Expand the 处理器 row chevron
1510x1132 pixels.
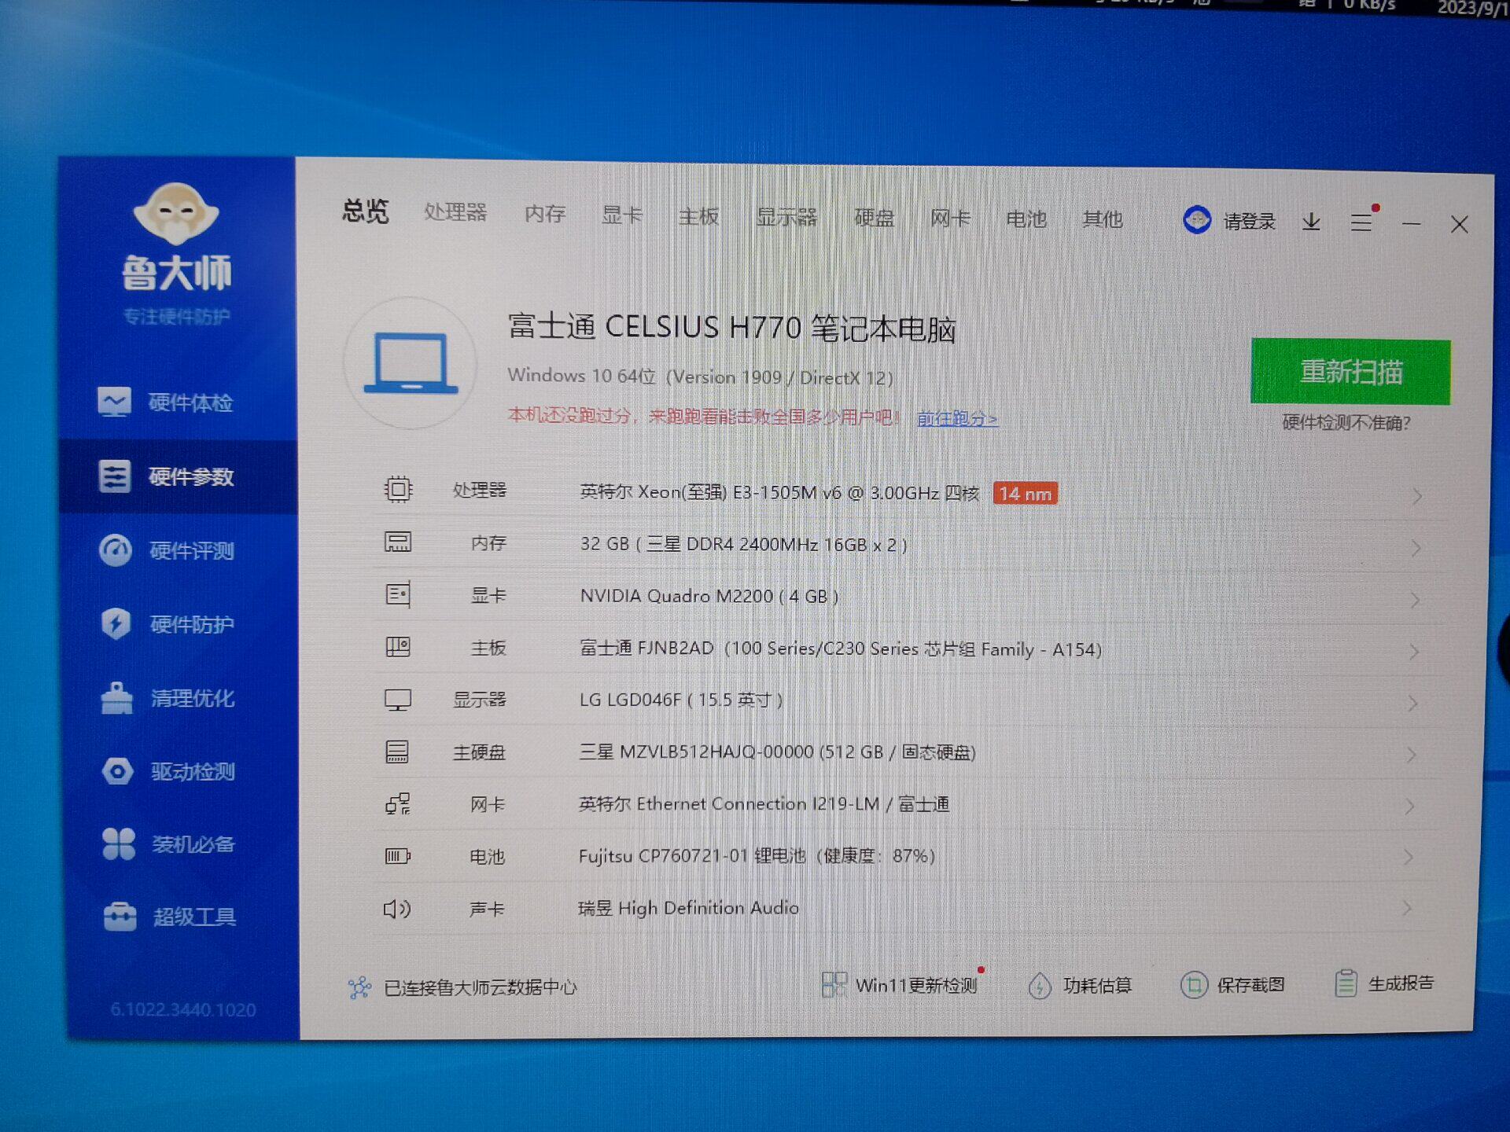pos(1416,496)
